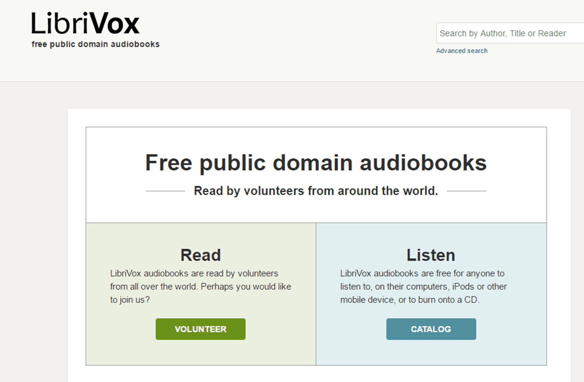The width and height of the screenshot is (584, 382).
Task: Click the 'Read' heading
Action: tap(201, 255)
